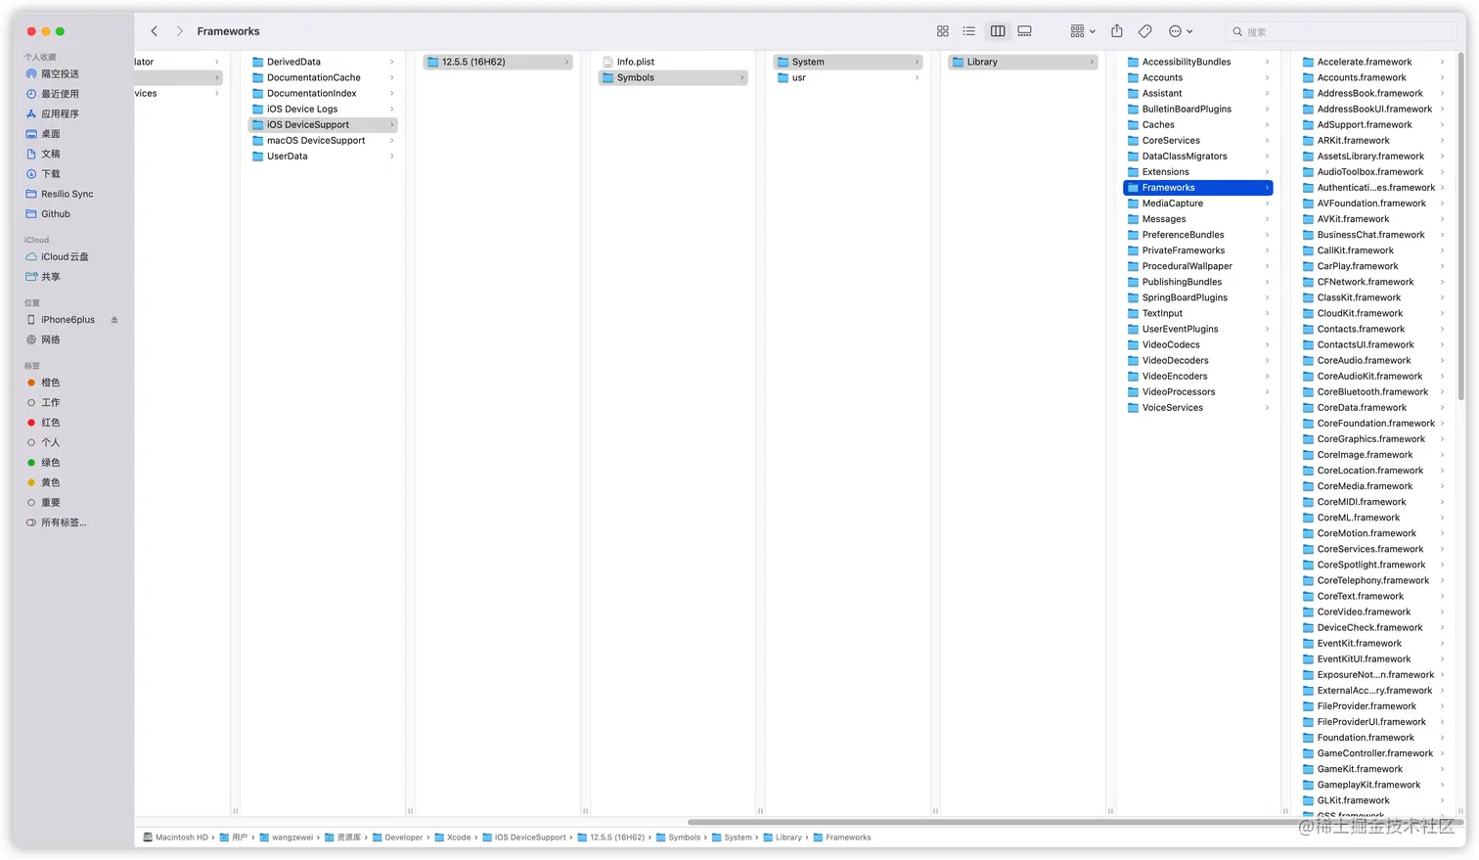The image size is (1479, 860).
Task: Expand AccessibilityBundles folder chevron
Action: tap(1268, 62)
